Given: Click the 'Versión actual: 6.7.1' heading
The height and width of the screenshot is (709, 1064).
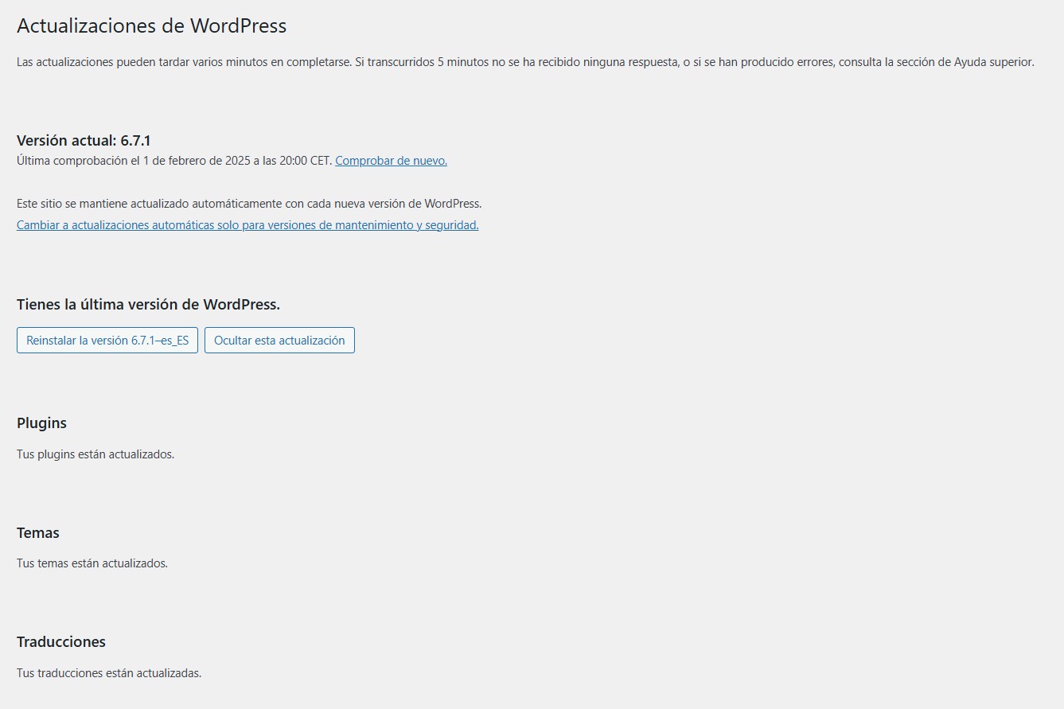Looking at the screenshot, I should pos(84,141).
